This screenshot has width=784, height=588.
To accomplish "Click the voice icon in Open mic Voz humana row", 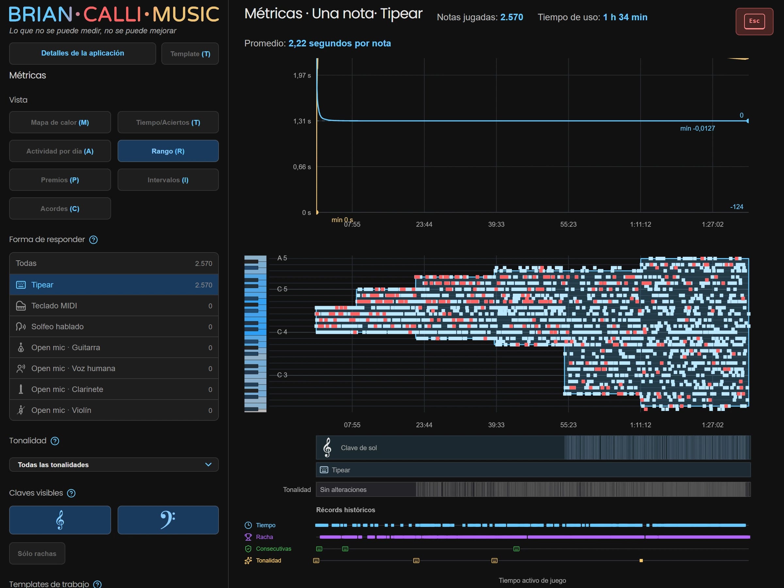I will [21, 368].
